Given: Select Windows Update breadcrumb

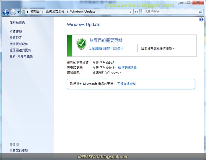Looking at the screenshot, I should [x=83, y=12].
